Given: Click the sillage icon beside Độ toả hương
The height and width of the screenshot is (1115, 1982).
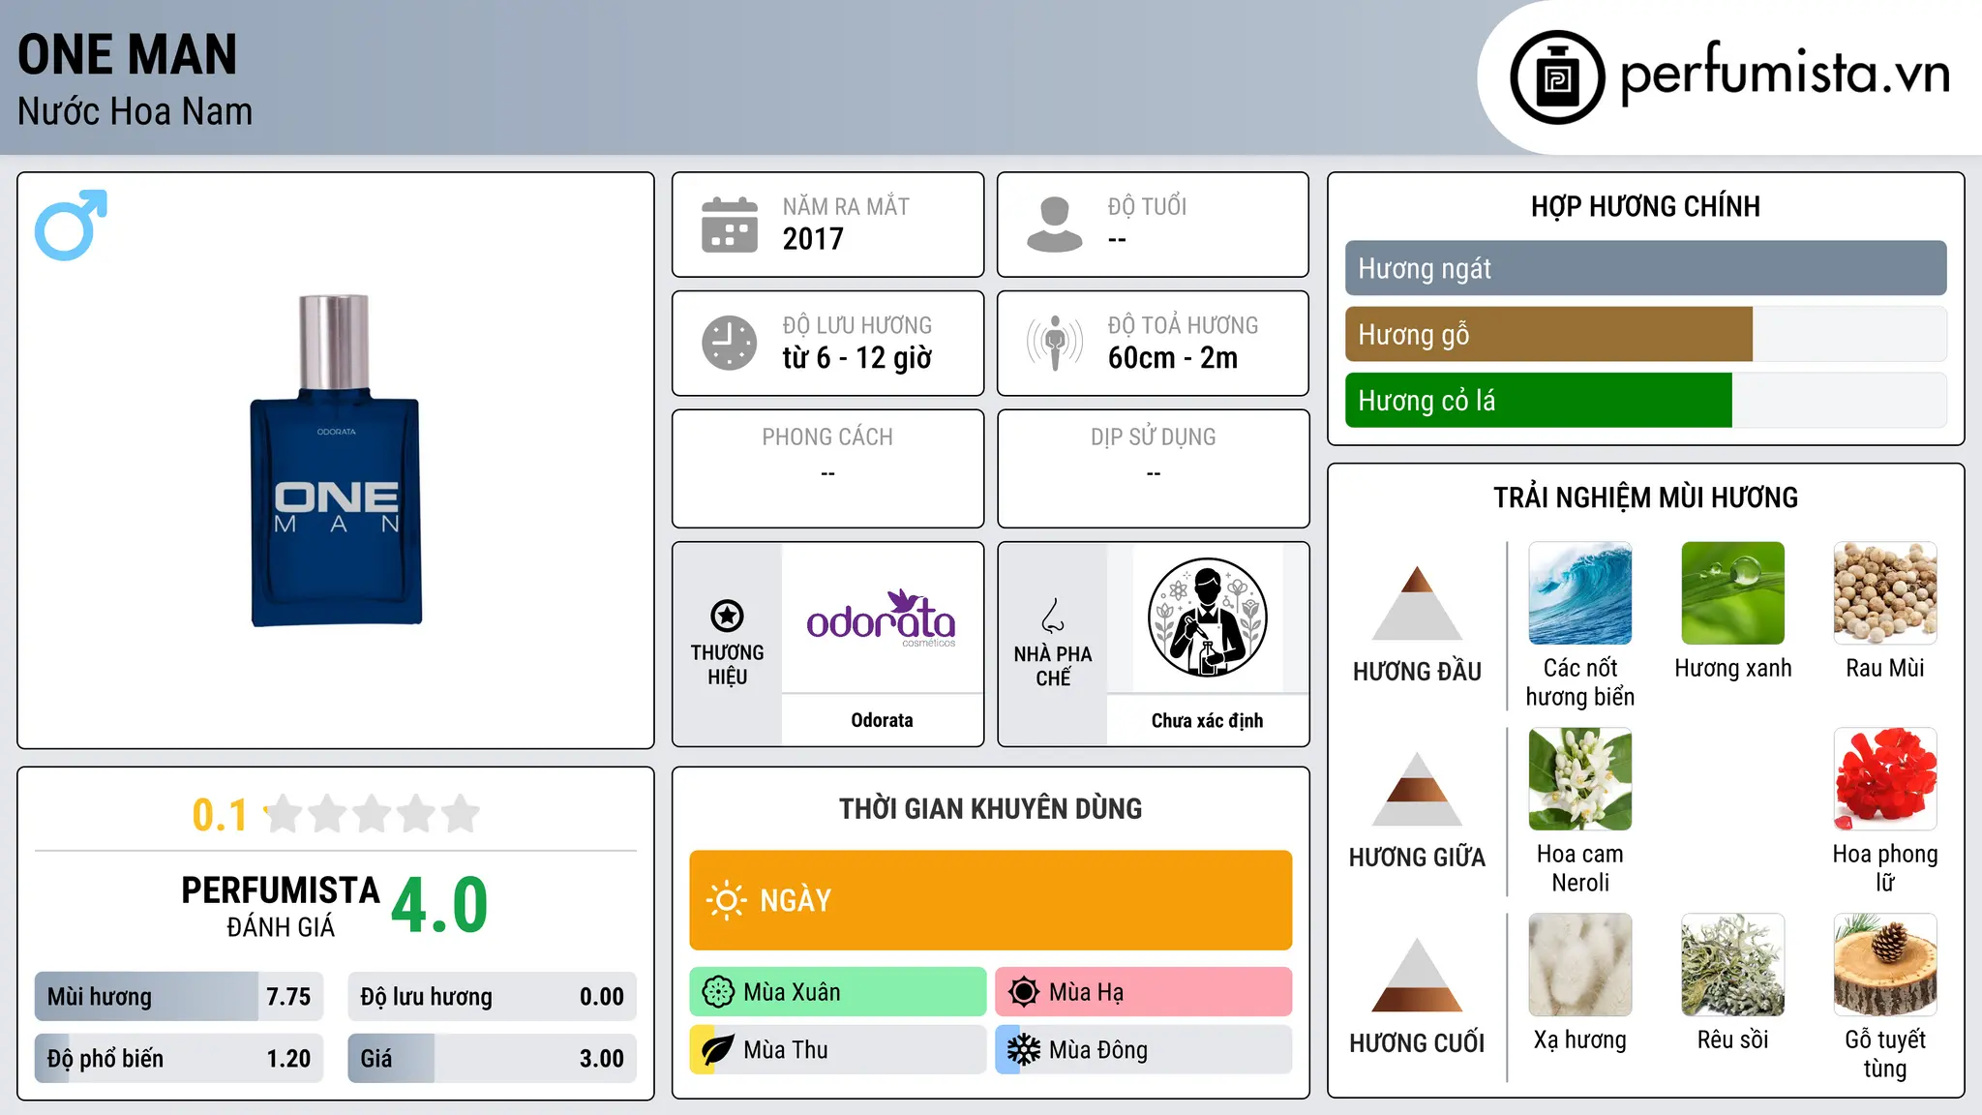Looking at the screenshot, I should point(1055,343).
